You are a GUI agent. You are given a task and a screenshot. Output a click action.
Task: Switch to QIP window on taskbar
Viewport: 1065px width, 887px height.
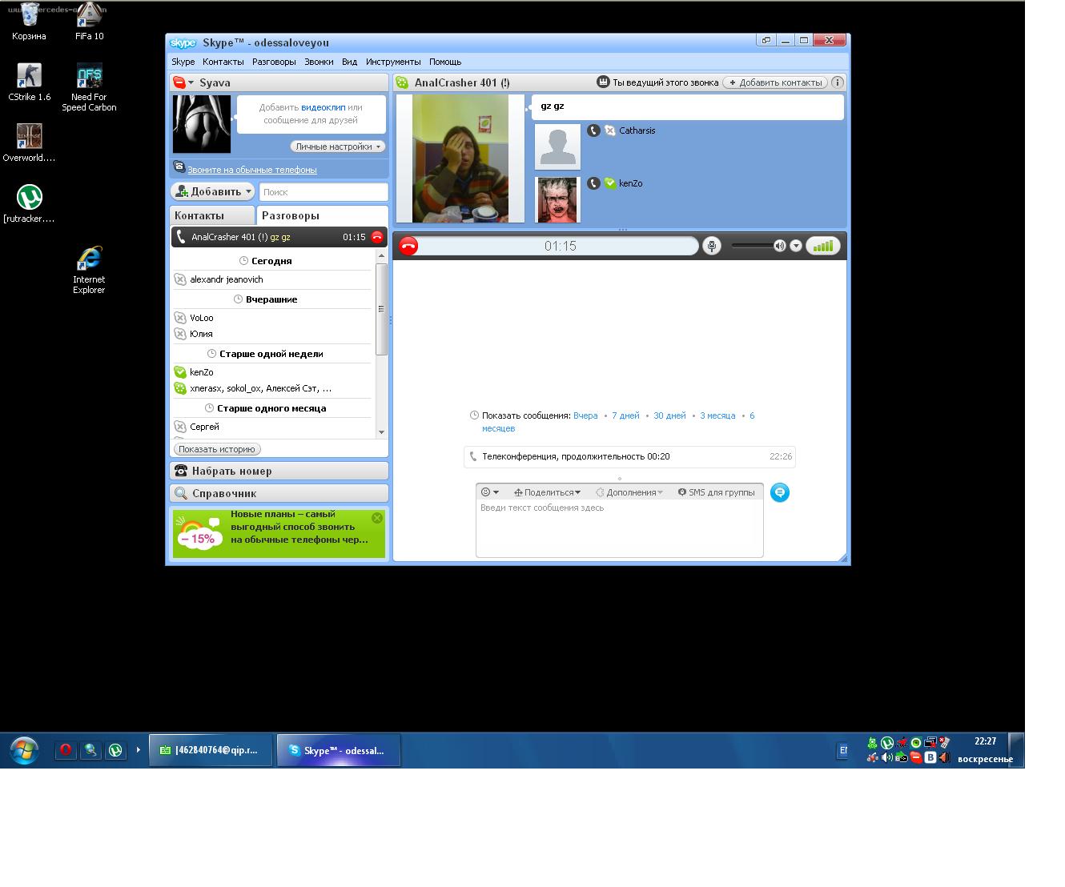211,750
